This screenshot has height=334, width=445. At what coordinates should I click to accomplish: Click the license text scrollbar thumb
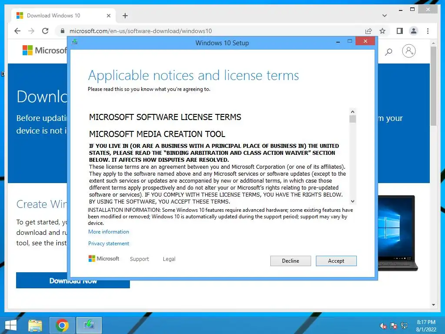pos(352,119)
